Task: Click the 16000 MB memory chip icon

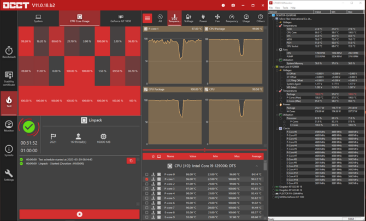Action: [x=103, y=136]
